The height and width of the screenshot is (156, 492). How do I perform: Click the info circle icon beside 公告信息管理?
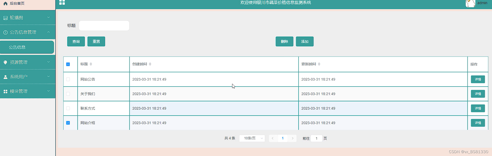click(5, 32)
